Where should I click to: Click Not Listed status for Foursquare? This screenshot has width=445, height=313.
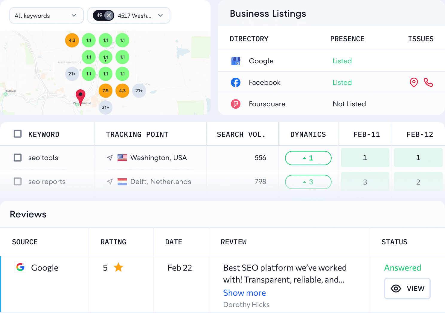pyautogui.click(x=349, y=104)
